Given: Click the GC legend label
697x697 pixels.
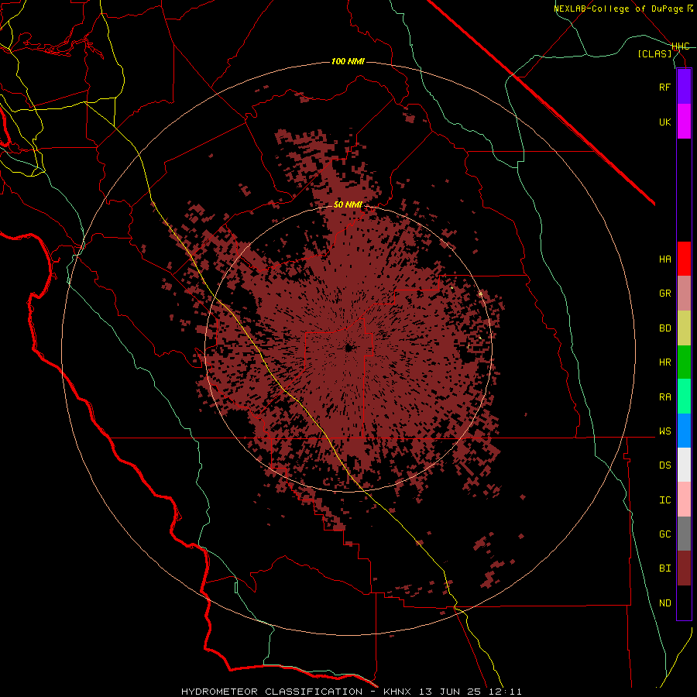Looking at the screenshot, I should [665, 534].
